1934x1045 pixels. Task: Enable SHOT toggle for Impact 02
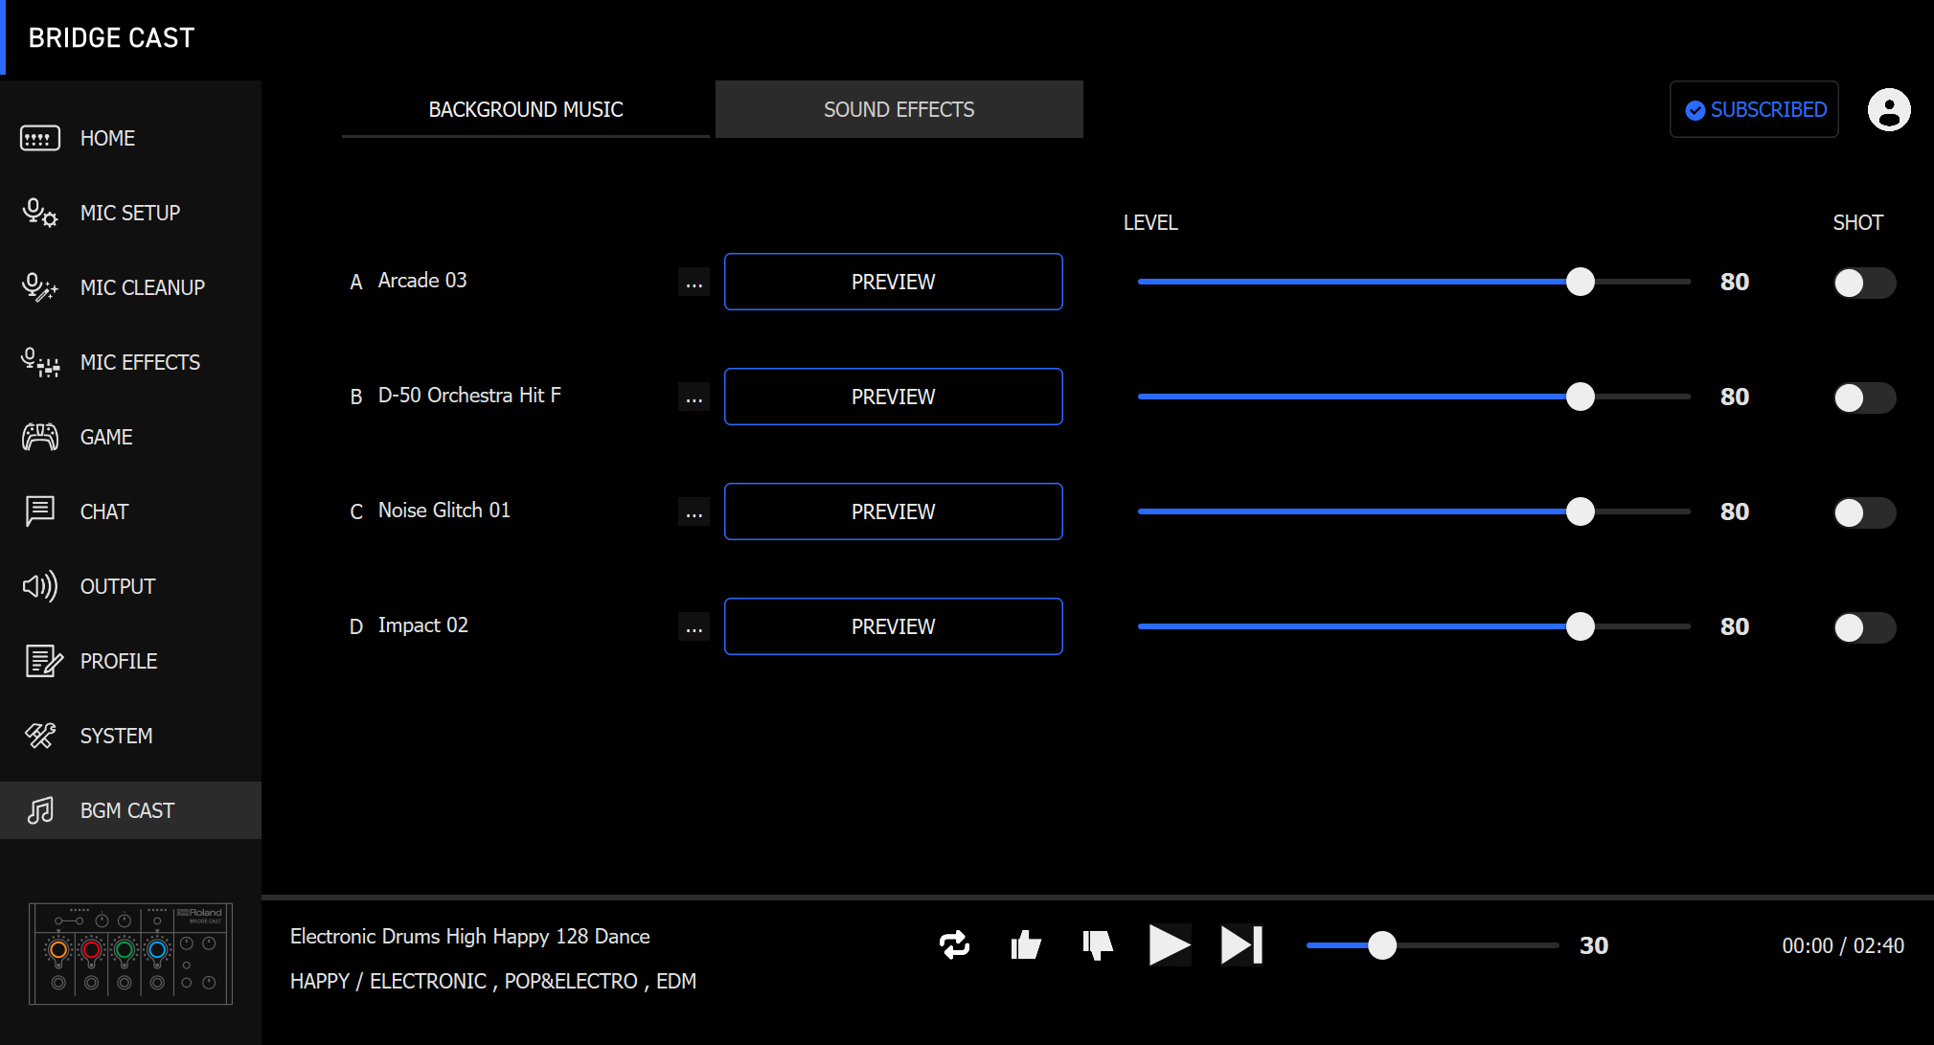[1865, 627]
